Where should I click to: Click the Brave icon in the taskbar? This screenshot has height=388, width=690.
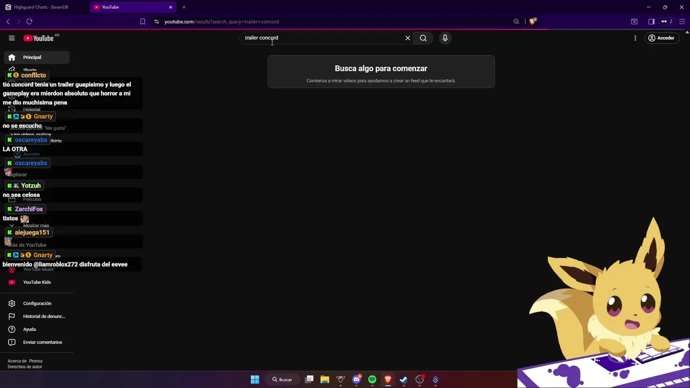[x=388, y=379]
